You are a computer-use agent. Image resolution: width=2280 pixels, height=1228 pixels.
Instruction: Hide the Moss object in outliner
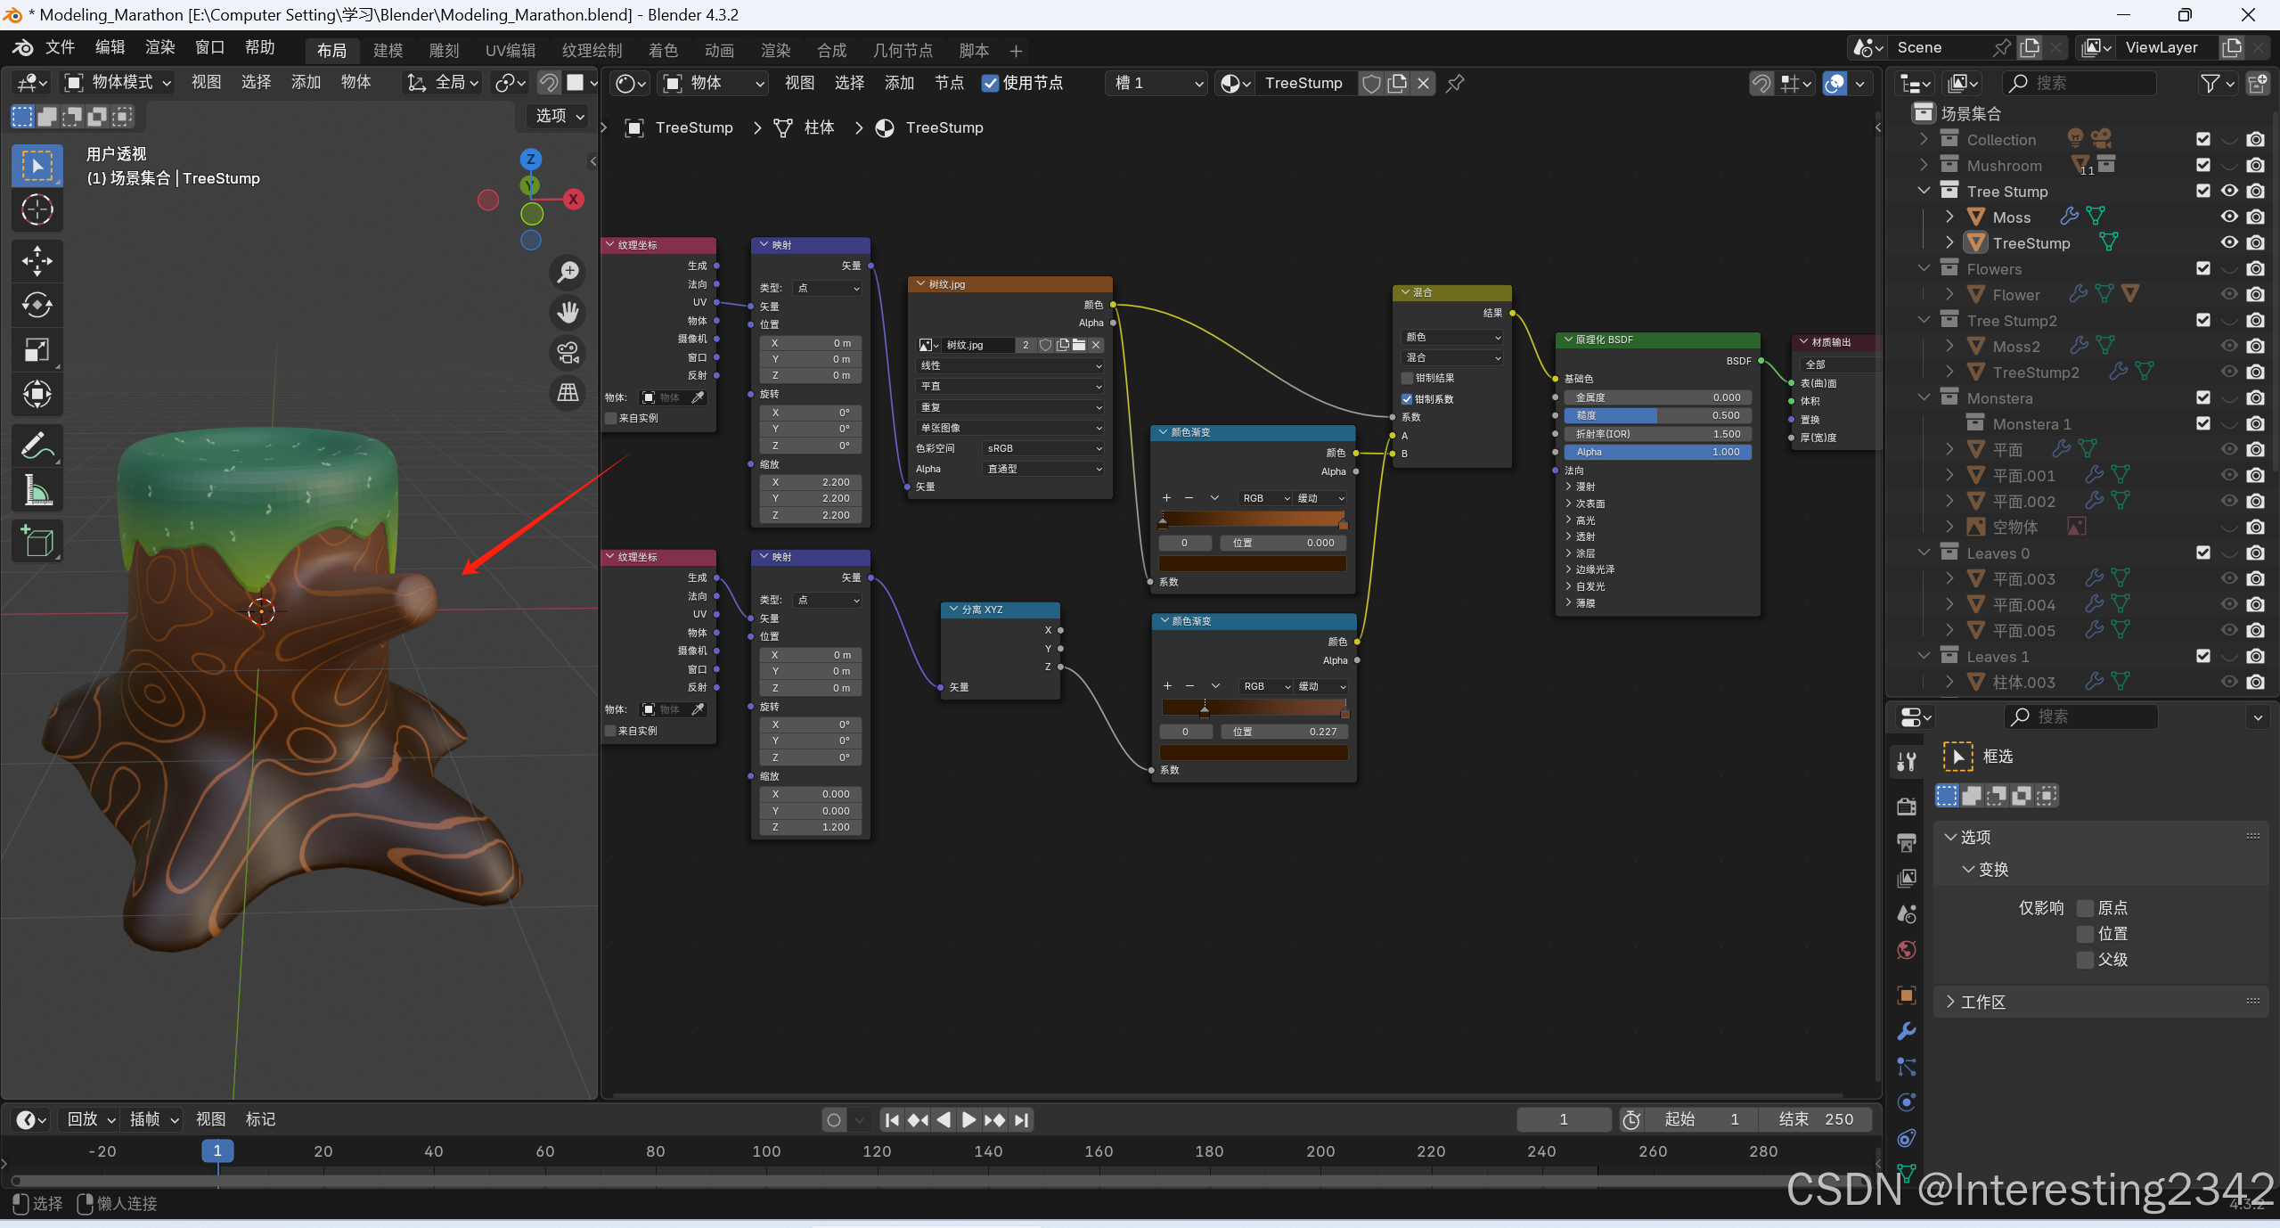[x=2228, y=217]
